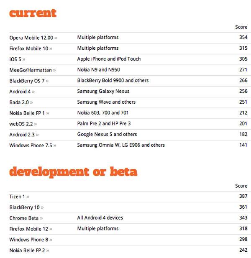Open the Firefox Mobile 10 link
251x258 pixels.
click(31, 49)
